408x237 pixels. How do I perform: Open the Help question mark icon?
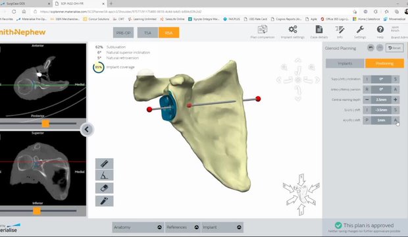click(380, 29)
